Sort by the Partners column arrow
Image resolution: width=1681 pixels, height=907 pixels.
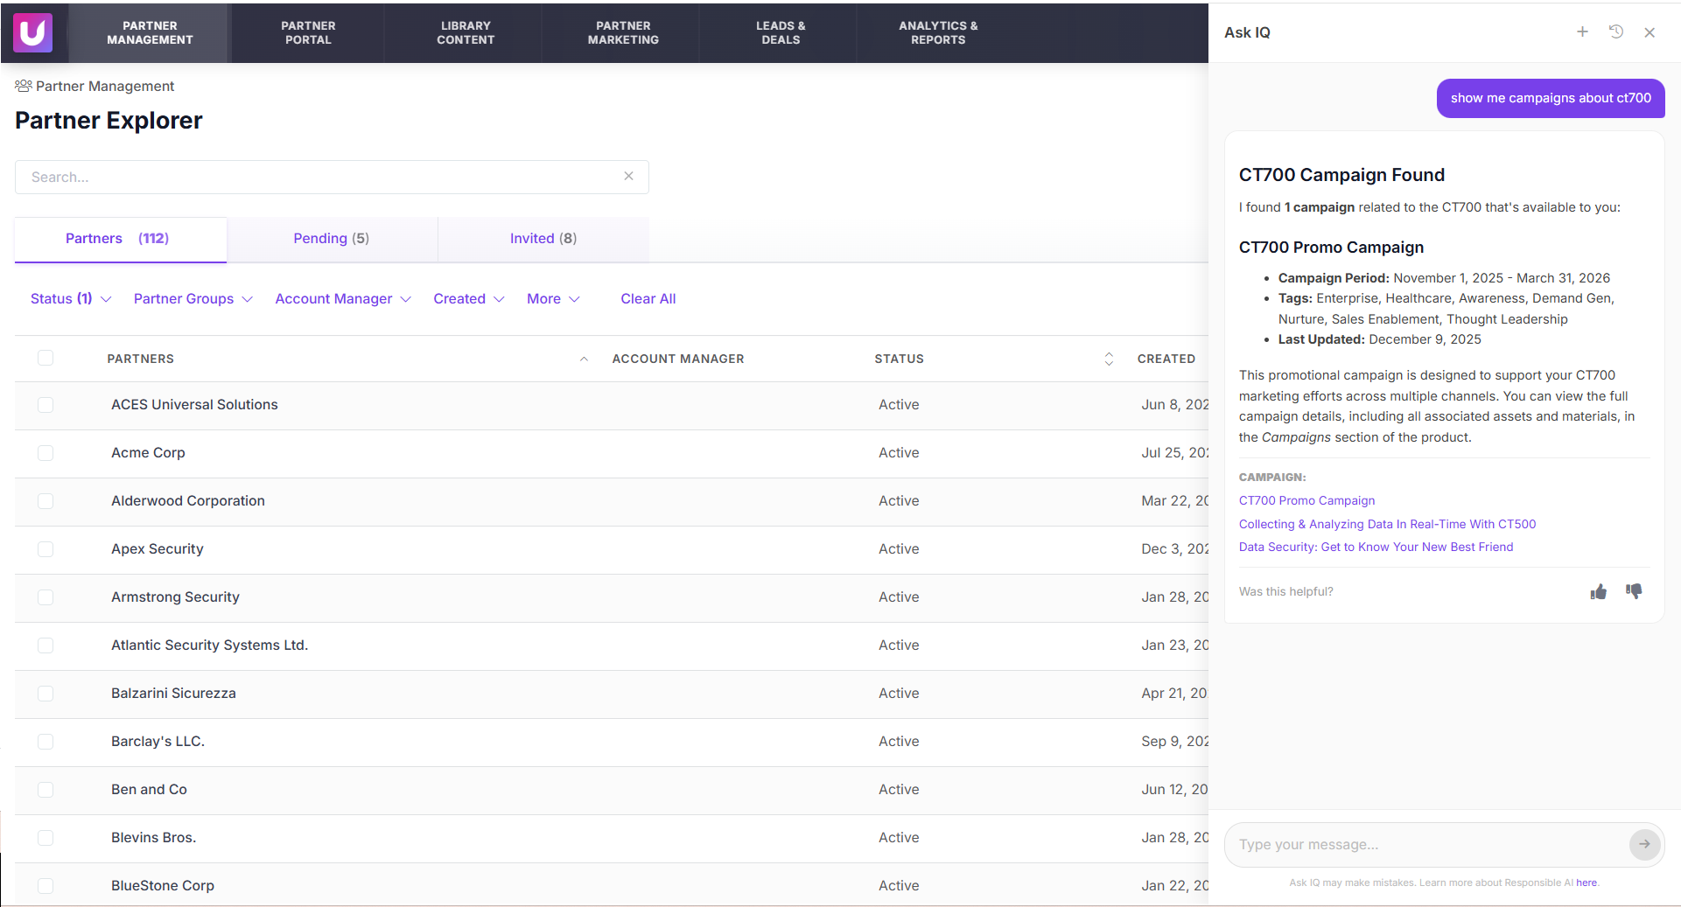(x=584, y=359)
